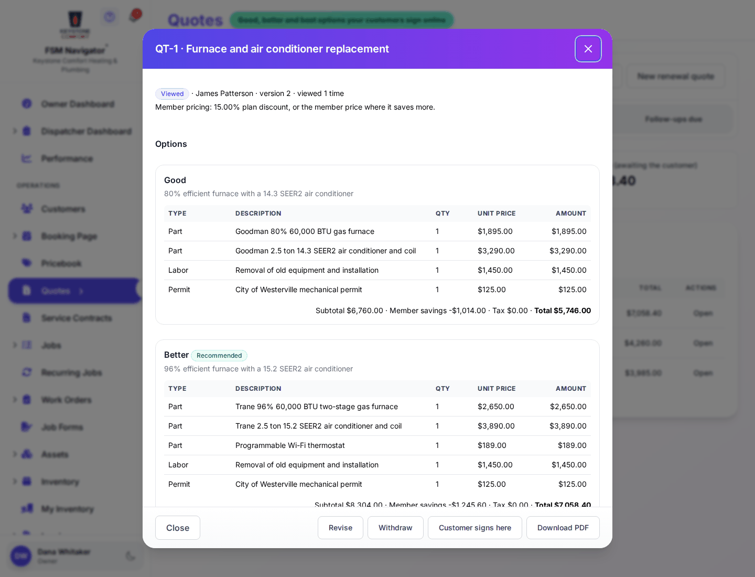Click Trane 96% two-stage gas furnace row

click(x=377, y=407)
